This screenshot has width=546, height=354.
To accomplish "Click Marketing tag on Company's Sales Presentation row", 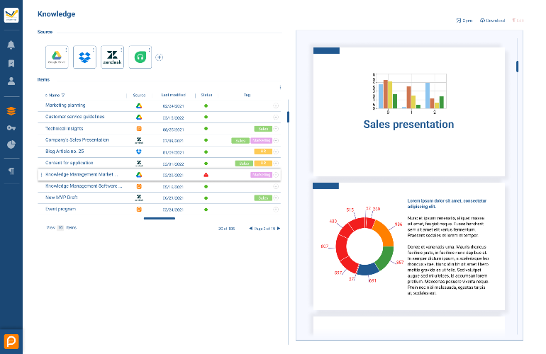I will click(261, 140).
